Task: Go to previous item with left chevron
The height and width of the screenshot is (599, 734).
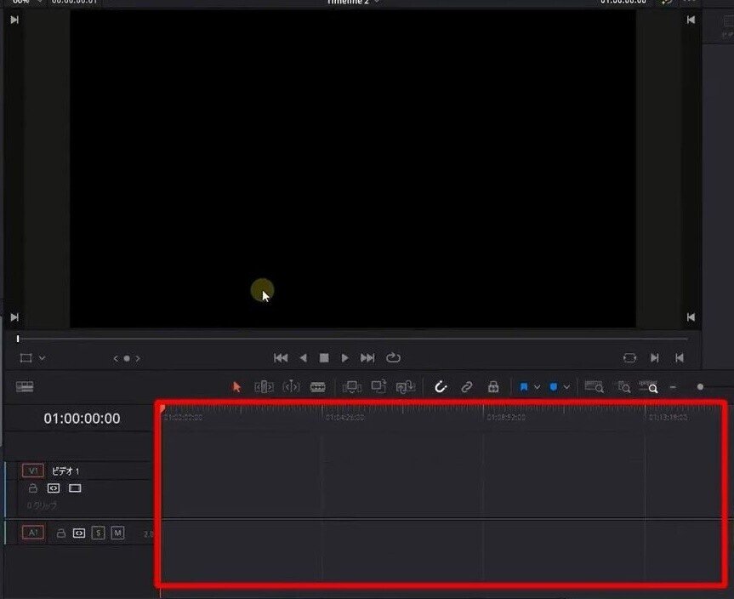Action: (116, 359)
